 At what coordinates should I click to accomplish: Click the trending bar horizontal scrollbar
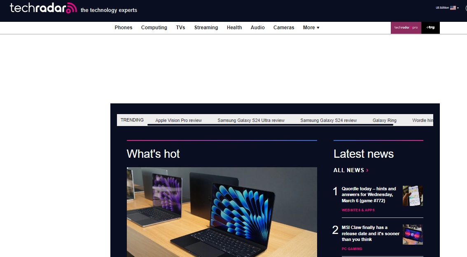[271, 125]
